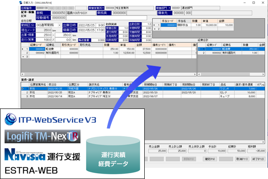Click the wide 稼働備考 text field
The height and width of the screenshot is (179, 268).
tap(106, 18)
